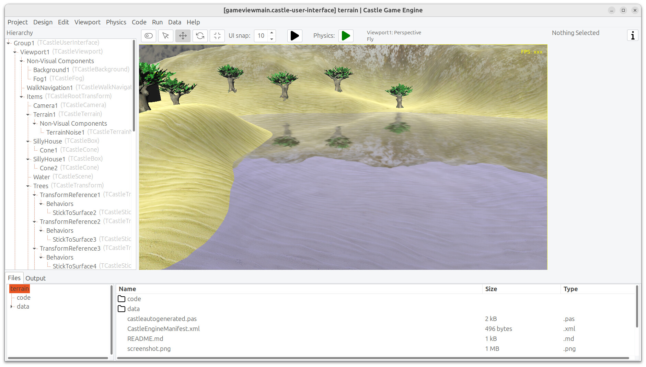The image size is (646, 367).
Task: Select the Interact mode tool icon
Action: tap(149, 36)
